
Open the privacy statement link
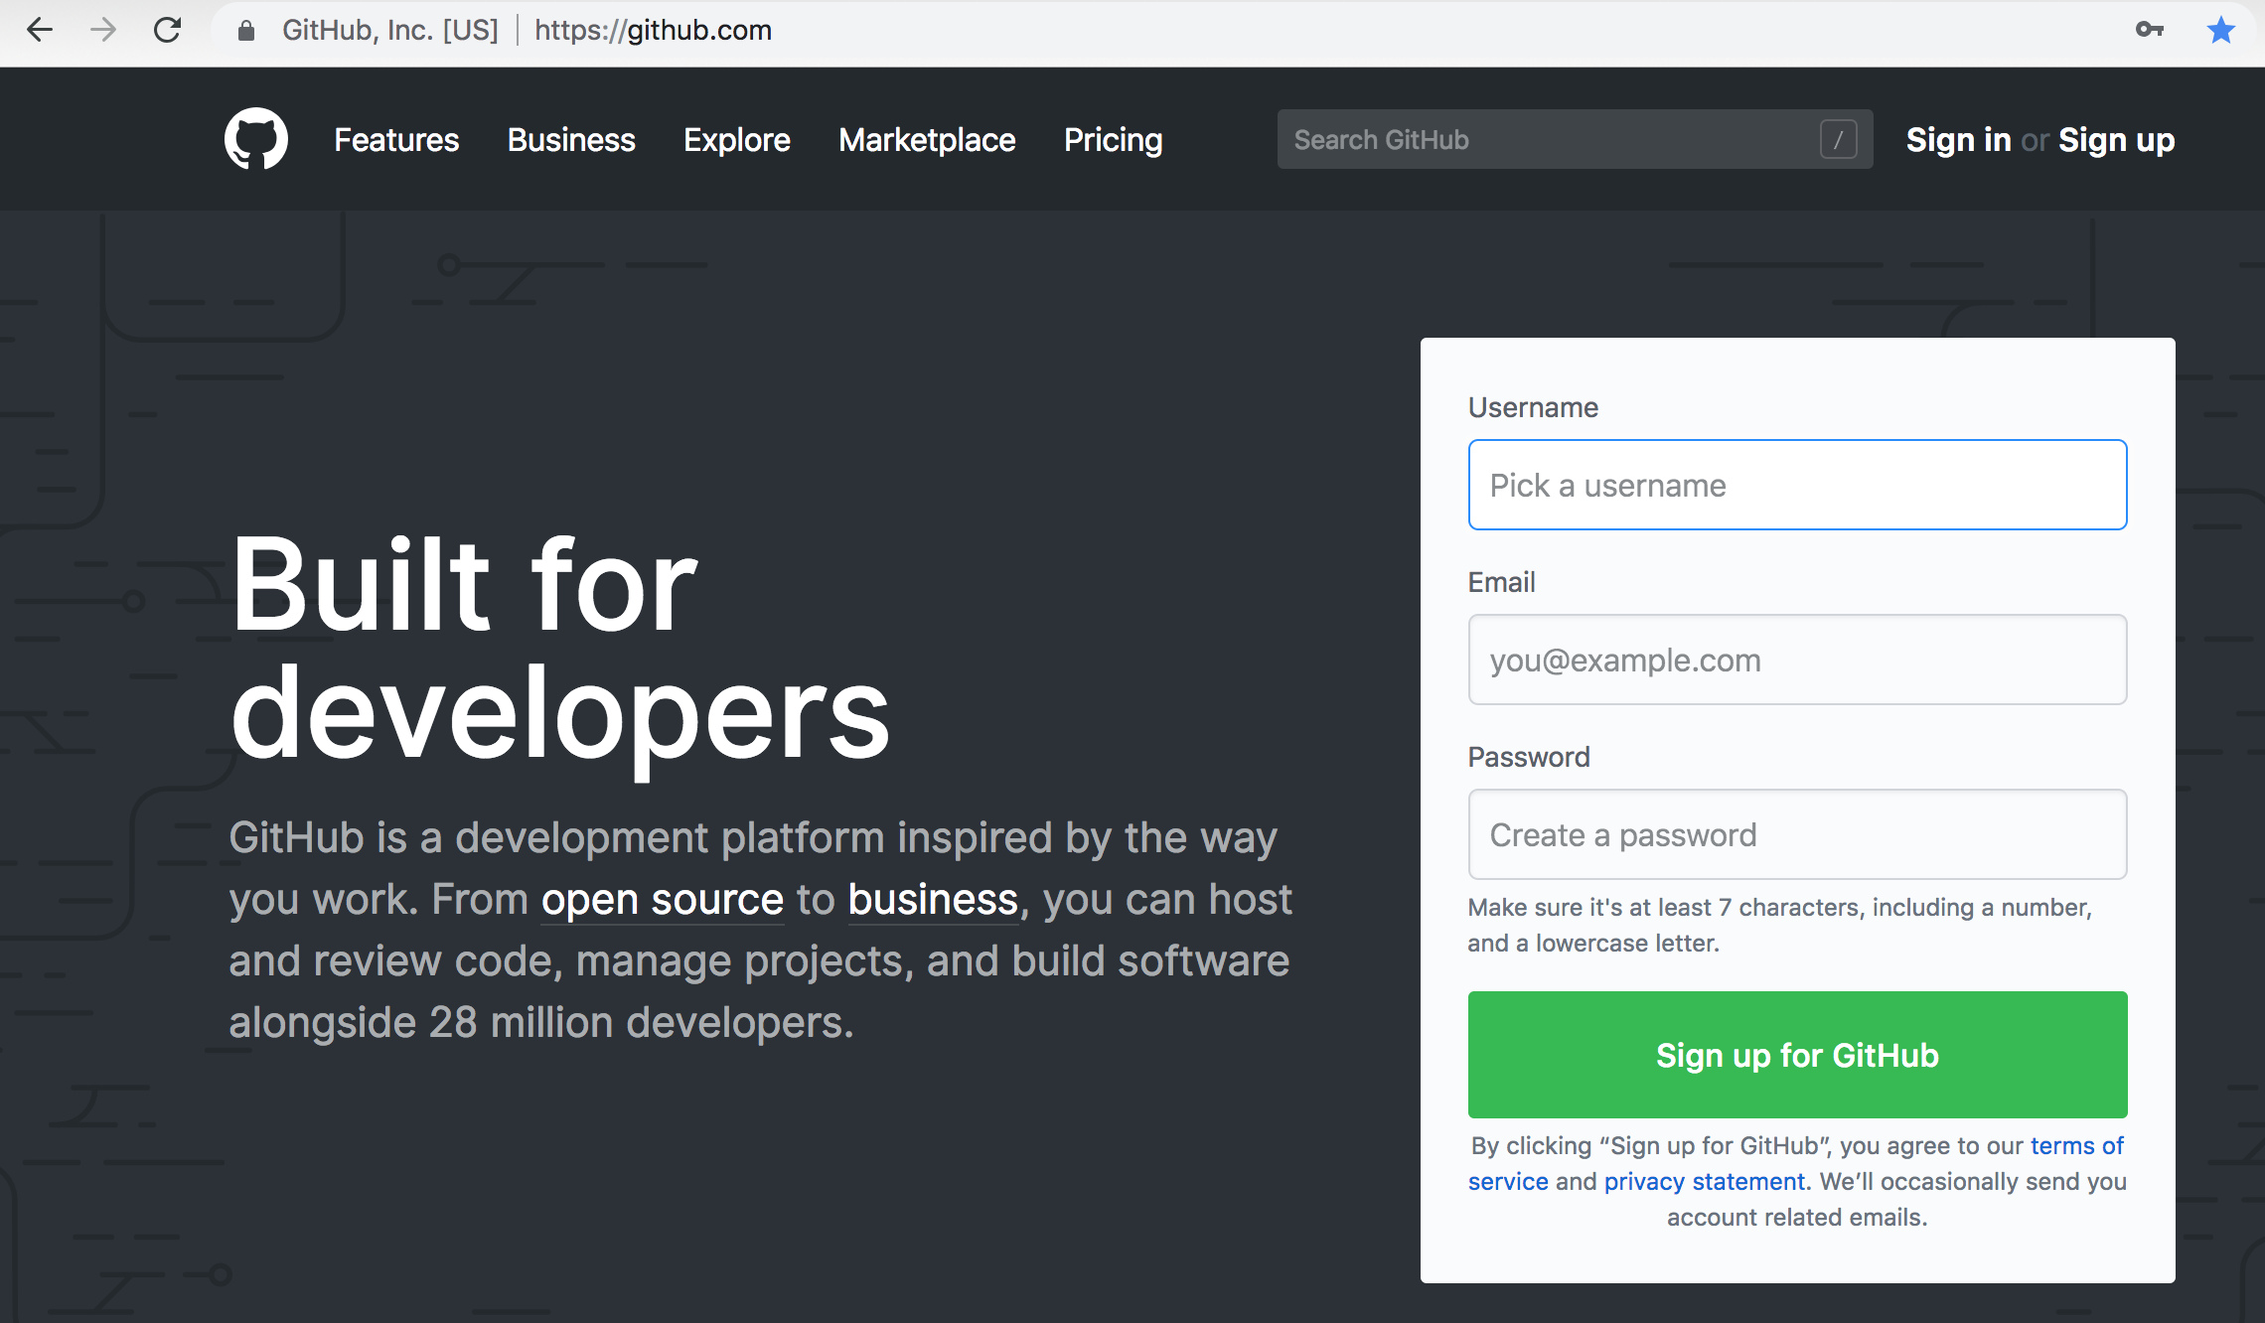tap(1704, 1181)
